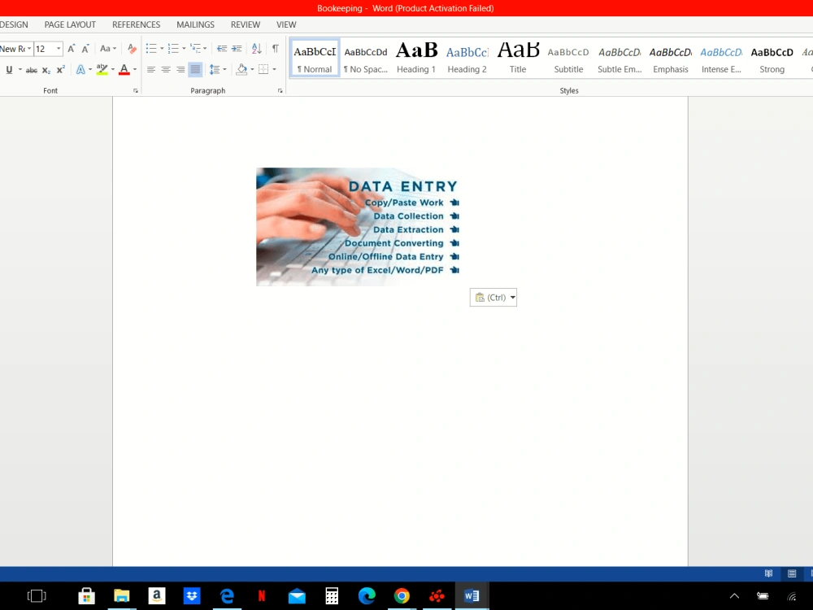Align text left

(151, 69)
